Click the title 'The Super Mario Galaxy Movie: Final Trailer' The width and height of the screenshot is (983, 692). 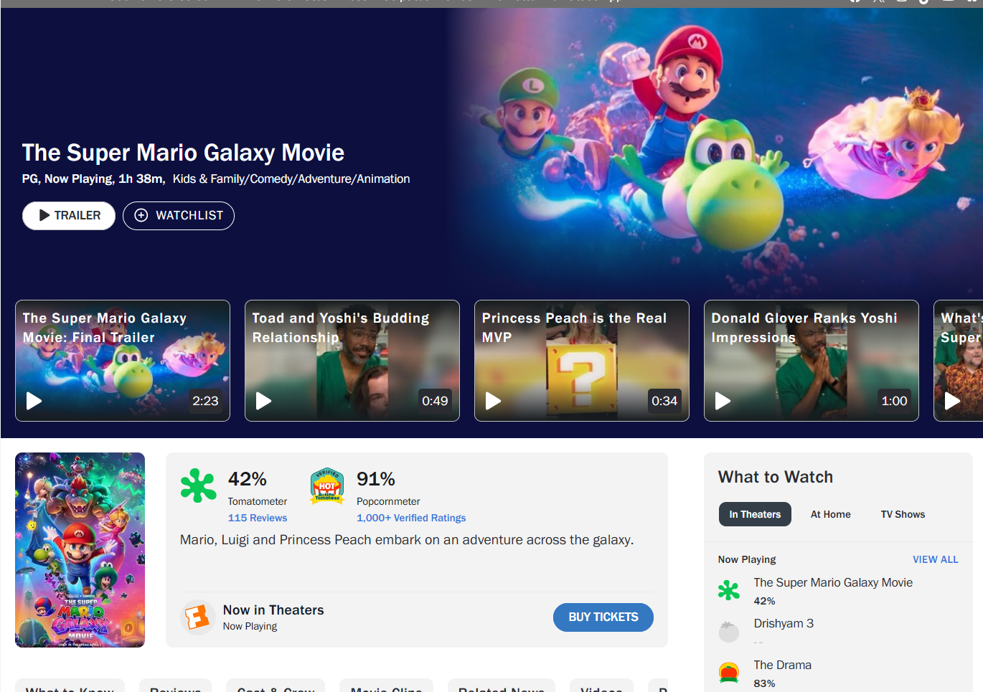tap(105, 328)
